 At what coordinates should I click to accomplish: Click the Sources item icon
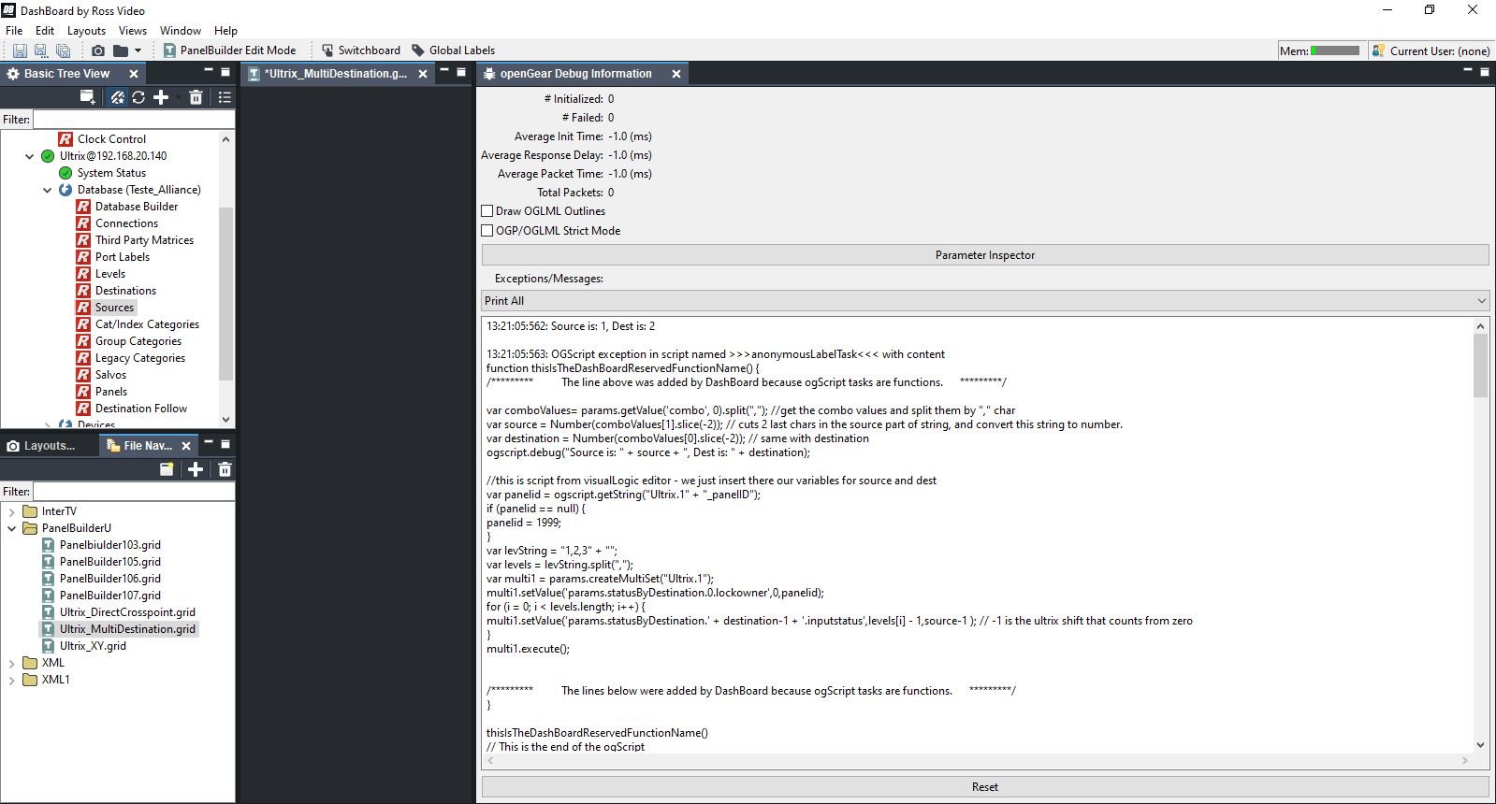83,308
